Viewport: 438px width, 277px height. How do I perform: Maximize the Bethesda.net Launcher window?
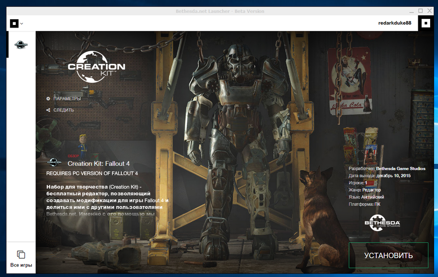pyautogui.click(x=420, y=11)
